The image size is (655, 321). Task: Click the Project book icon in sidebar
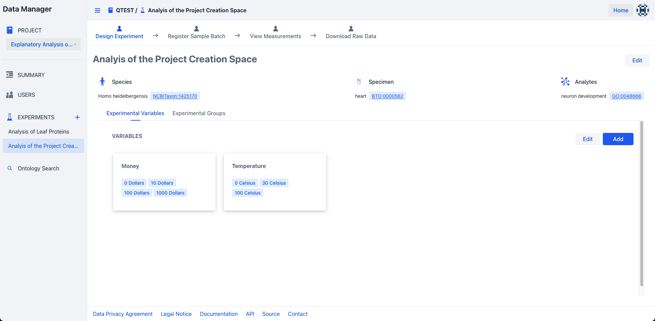[10, 30]
